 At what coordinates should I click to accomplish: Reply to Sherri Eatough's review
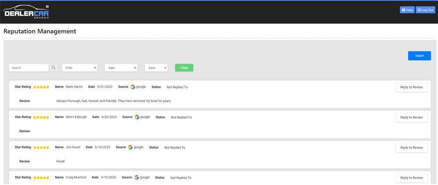(x=411, y=117)
